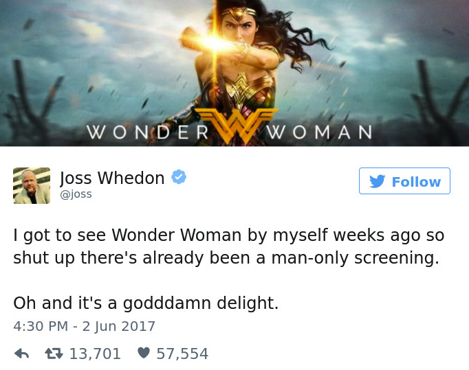
Task: Click the WOMAN title text
Action: coord(320,132)
